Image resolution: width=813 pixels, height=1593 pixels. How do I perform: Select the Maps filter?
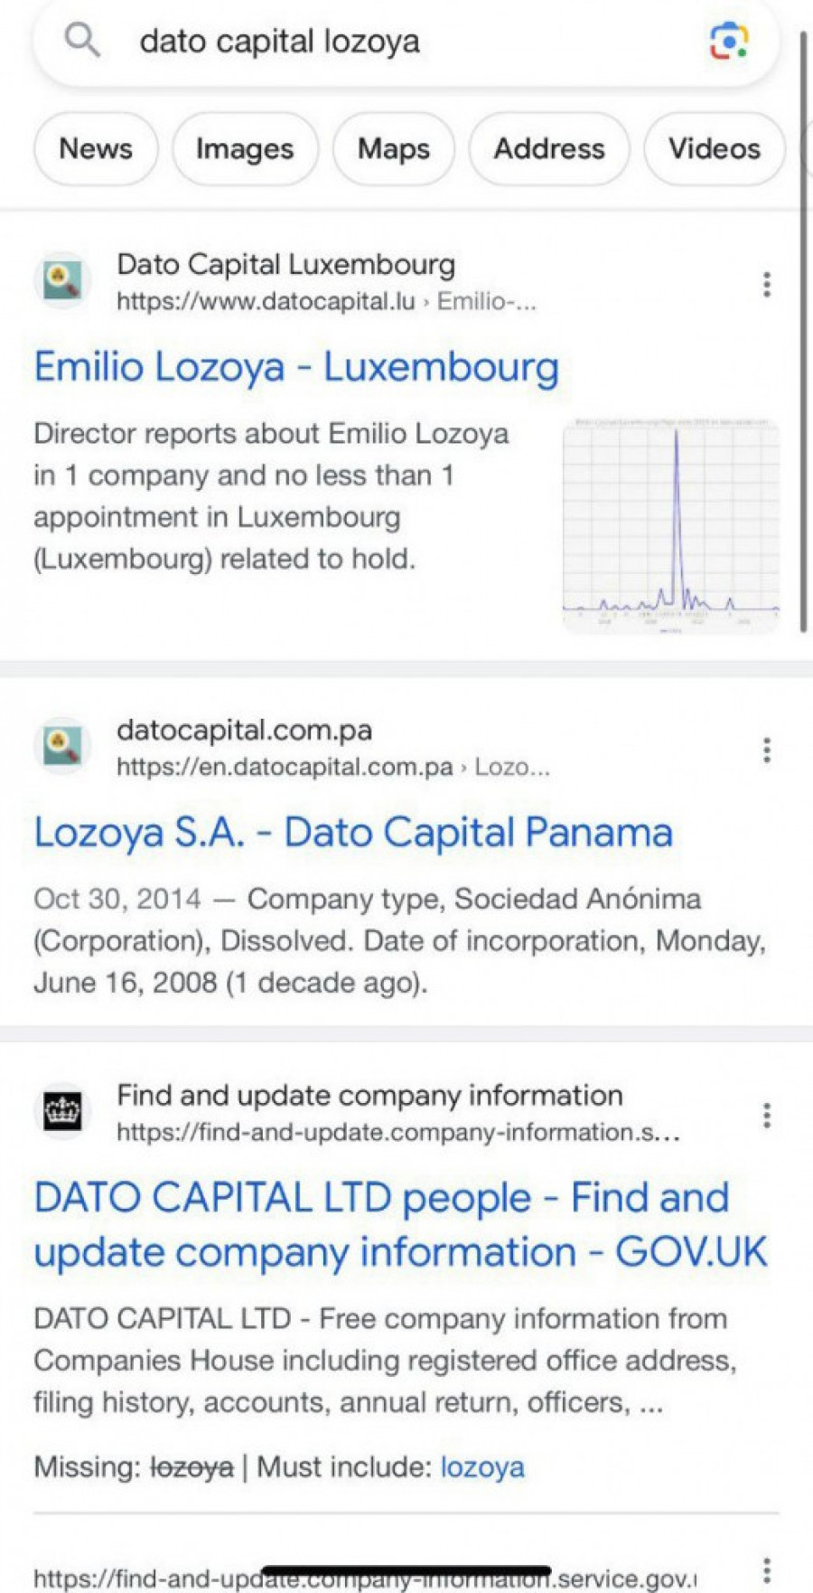pos(393,149)
